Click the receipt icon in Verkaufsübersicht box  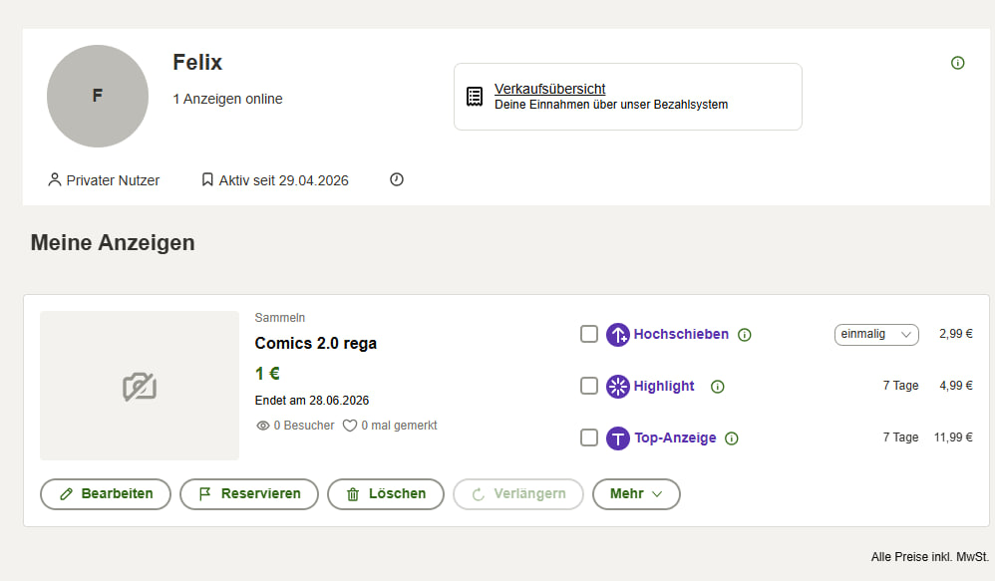click(475, 97)
